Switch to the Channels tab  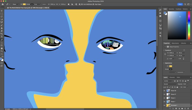172,77
